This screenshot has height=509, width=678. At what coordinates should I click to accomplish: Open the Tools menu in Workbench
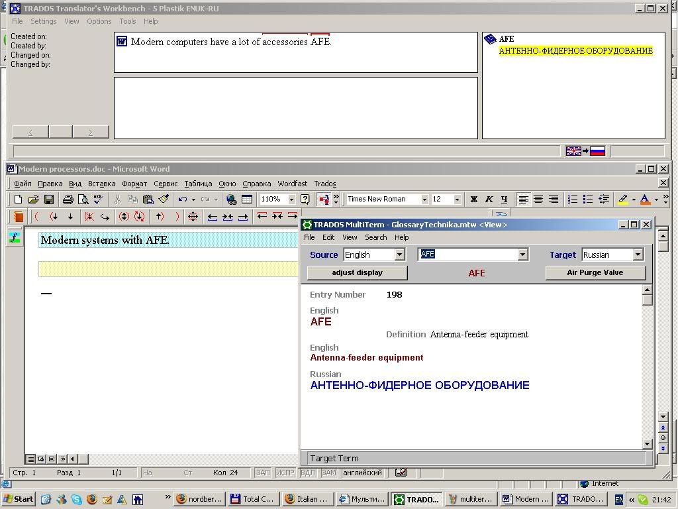coord(128,21)
